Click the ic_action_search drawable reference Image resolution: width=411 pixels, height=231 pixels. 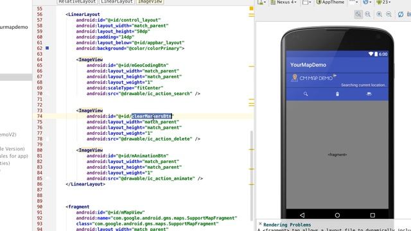(155, 94)
